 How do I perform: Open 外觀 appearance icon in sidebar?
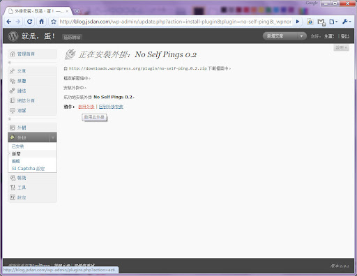[13, 128]
